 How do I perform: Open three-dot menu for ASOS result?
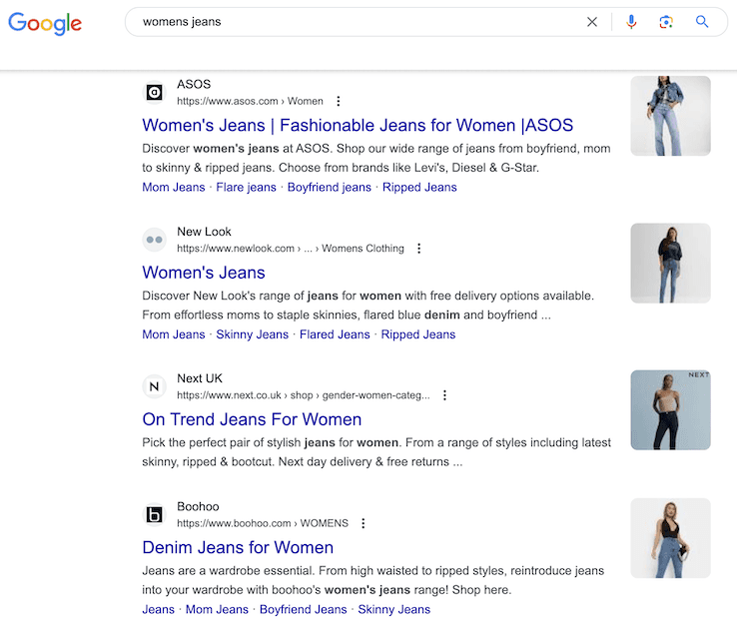tap(339, 101)
